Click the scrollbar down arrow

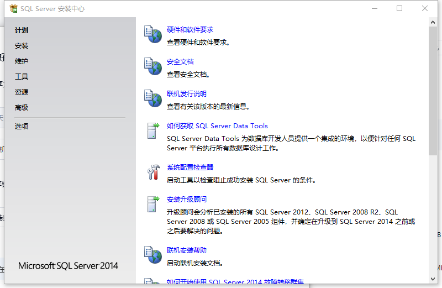(433, 279)
